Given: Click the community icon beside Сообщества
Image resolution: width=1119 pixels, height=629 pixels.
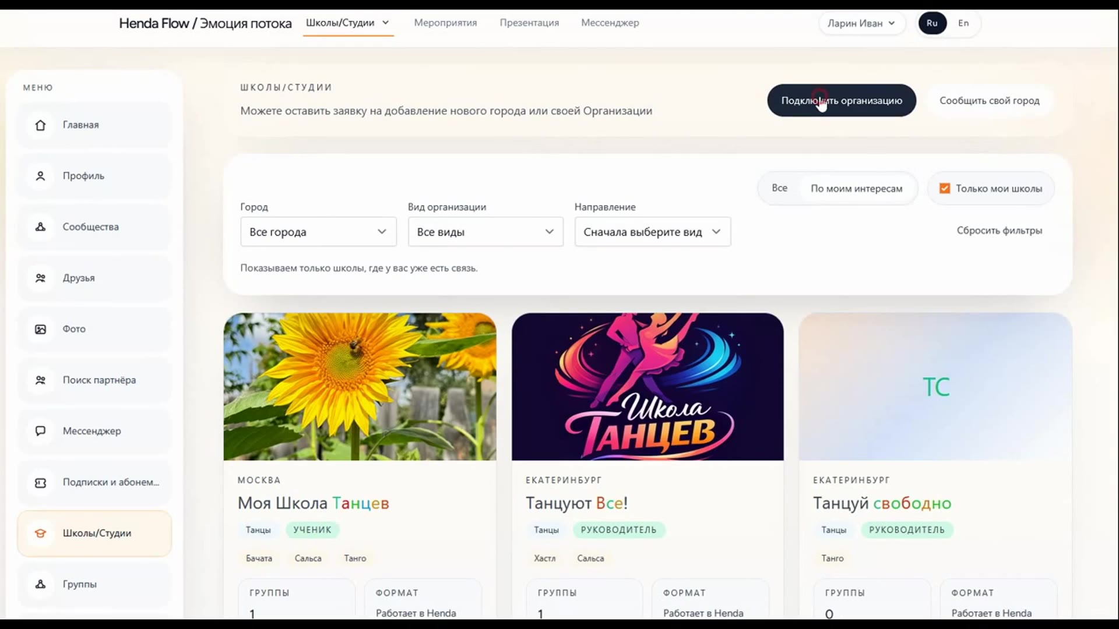Looking at the screenshot, I should coord(40,227).
